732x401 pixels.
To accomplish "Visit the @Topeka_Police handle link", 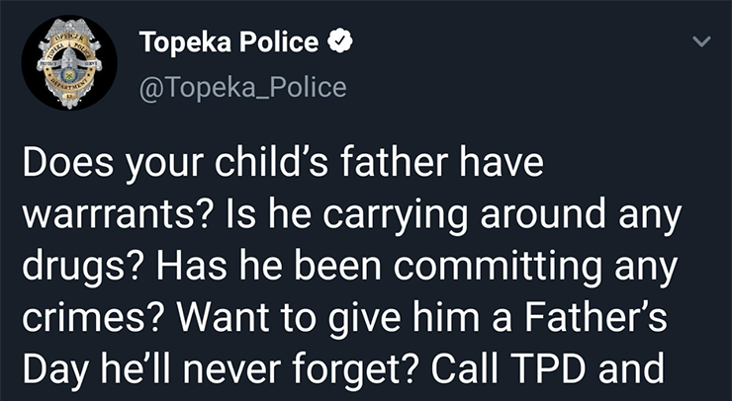I will click(242, 88).
